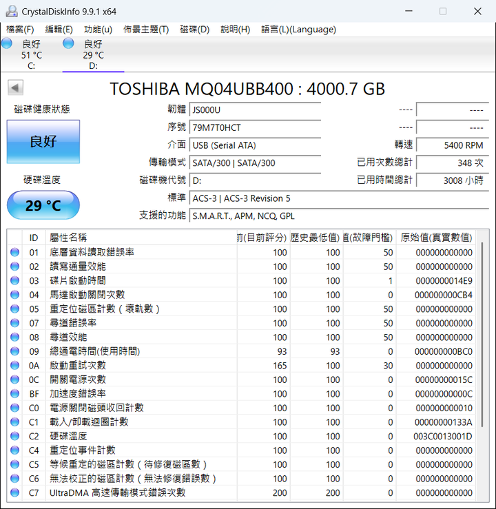Click raw value 0000000014E9
The width and height of the screenshot is (496, 509).
pyautogui.click(x=444, y=280)
